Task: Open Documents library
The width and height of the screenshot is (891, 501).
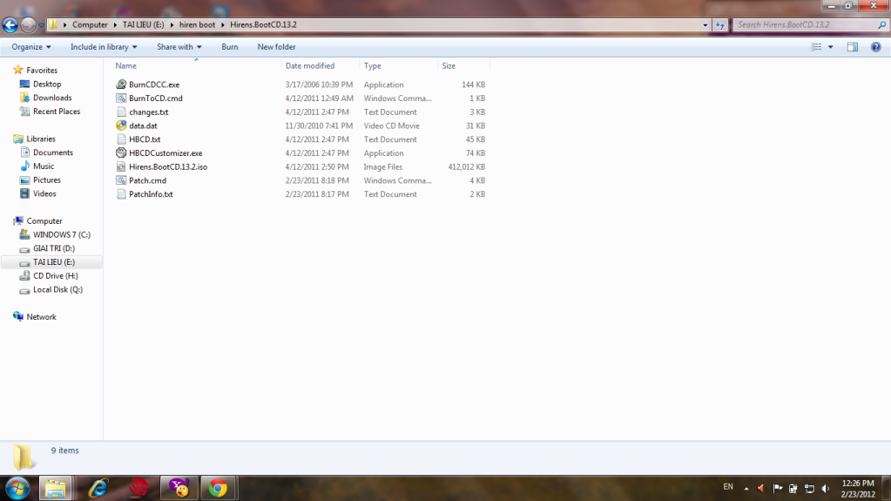Action: 53,152
